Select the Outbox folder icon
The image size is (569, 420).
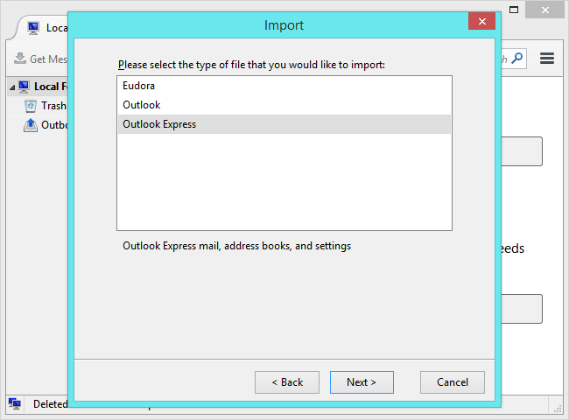(31, 125)
